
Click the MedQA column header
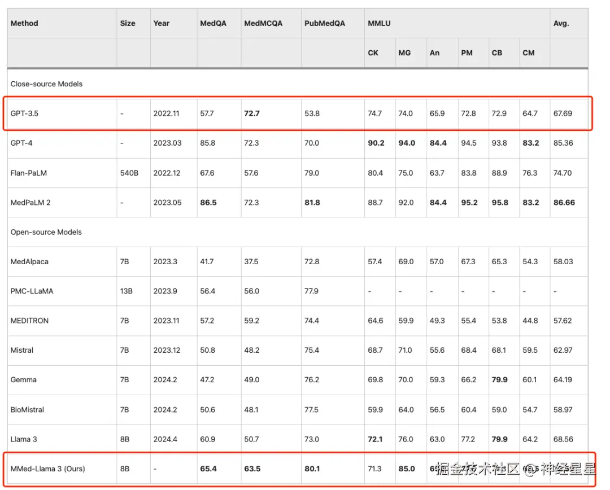pyautogui.click(x=212, y=24)
